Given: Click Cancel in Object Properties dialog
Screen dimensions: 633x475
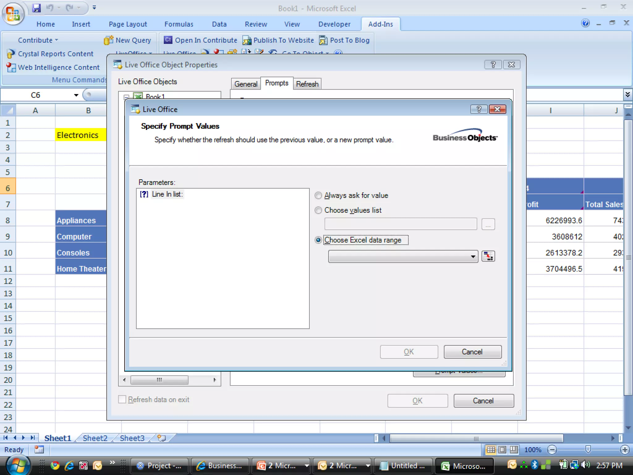Looking at the screenshot, I should click(484, 401).
